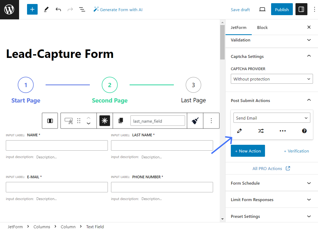Click the Document Overview list view icon
This screenshot has width=318, height=229.
coord(82,9)
